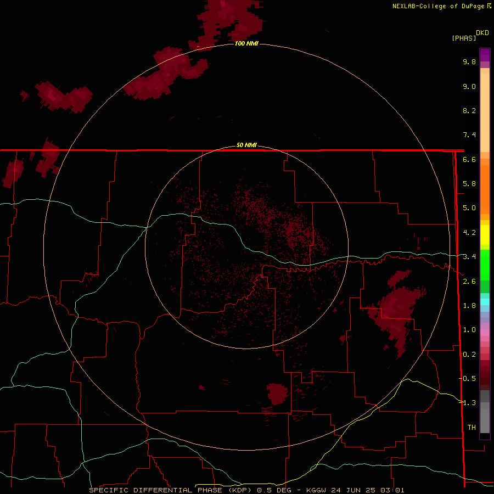Pick the orange segment of the color bar
Screen dimensions: 494x494
click(x=485, y=189)
